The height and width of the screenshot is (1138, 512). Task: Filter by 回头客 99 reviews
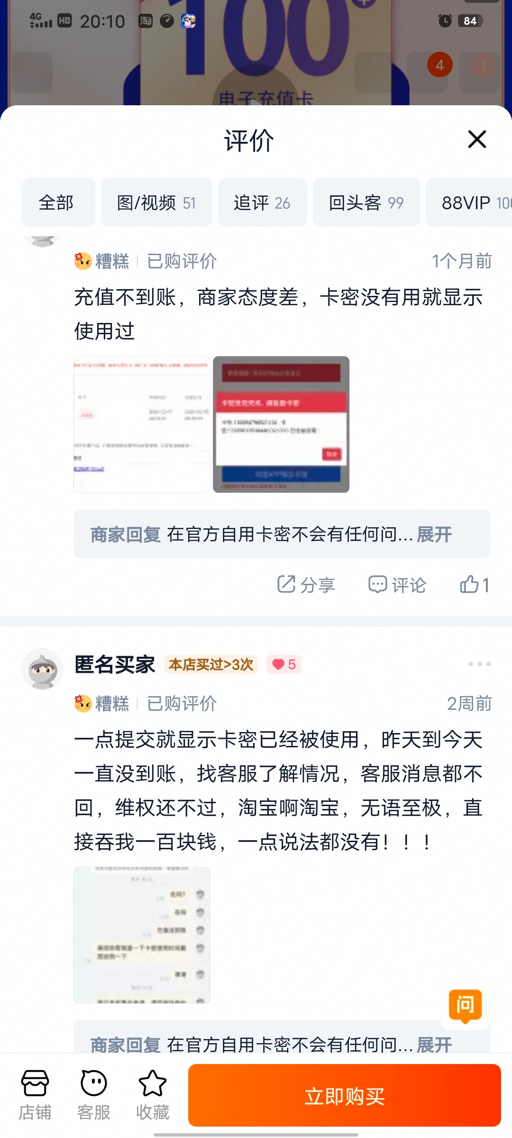(x=366, y=202)
